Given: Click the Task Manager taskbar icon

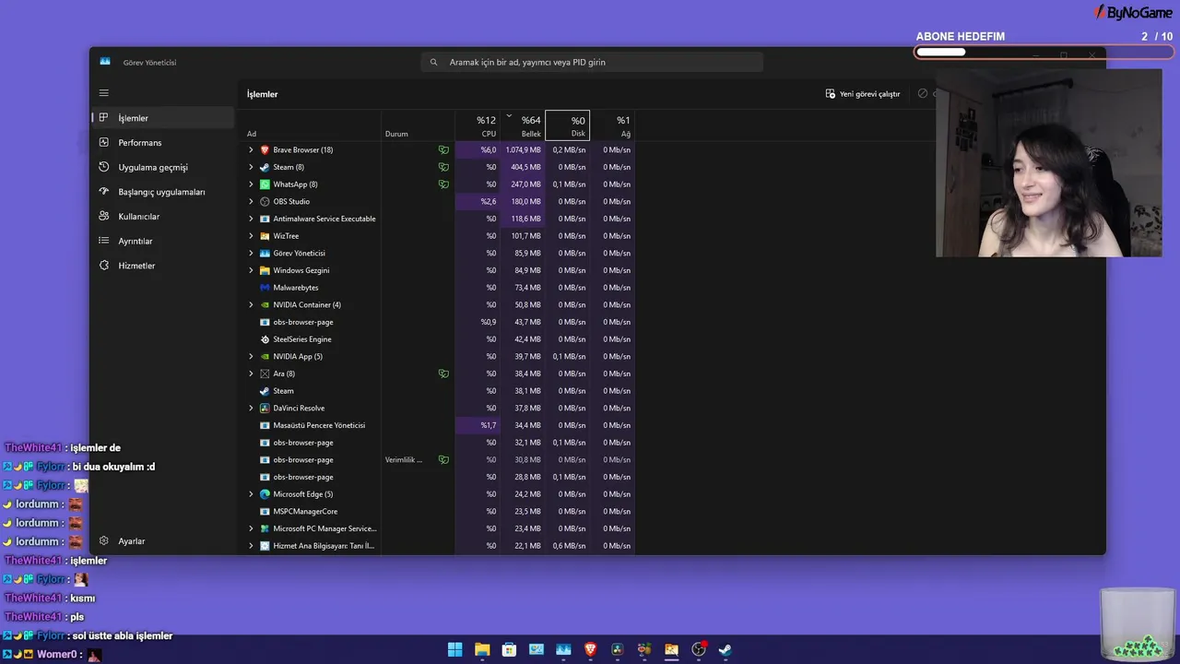Looking at the screenshot, I should pos(563,649).
